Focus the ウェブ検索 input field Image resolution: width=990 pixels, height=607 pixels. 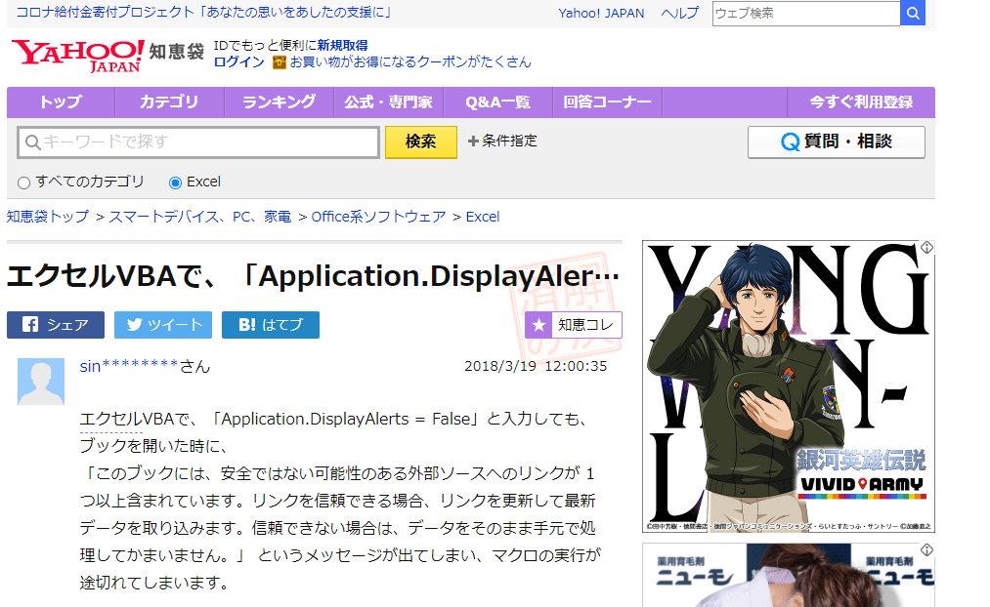(806, 14)
